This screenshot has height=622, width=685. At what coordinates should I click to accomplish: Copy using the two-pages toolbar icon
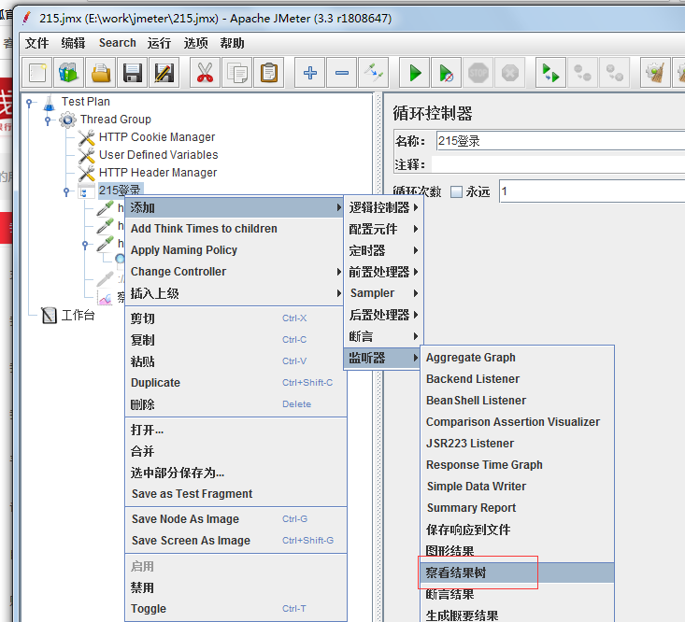pos(236,73)
